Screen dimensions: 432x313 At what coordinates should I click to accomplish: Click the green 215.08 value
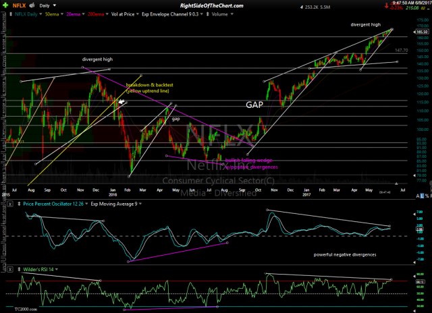pyautogui.click(x=412, y=8)
